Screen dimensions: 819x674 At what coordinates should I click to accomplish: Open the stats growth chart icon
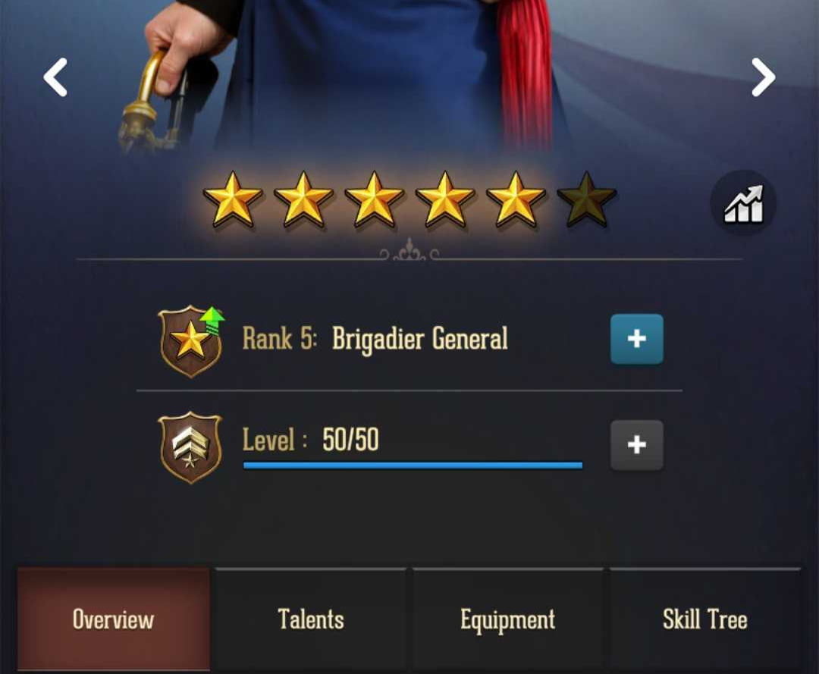tap(743, 203)
